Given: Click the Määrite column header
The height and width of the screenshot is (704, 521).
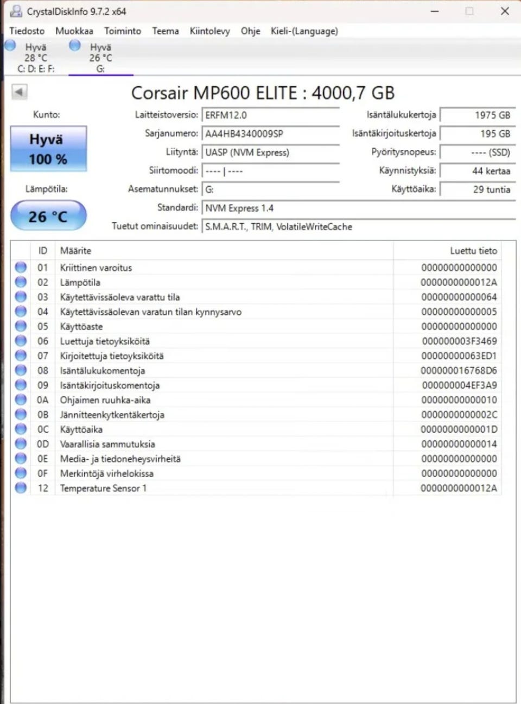Looking at the screenshot, I should (224, 251).
